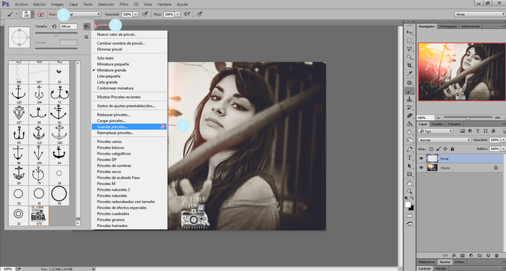The height and width of the screenshot is (271, 506).
Task: Select the Path Selection tool
Action: click(x=409, y=166)
